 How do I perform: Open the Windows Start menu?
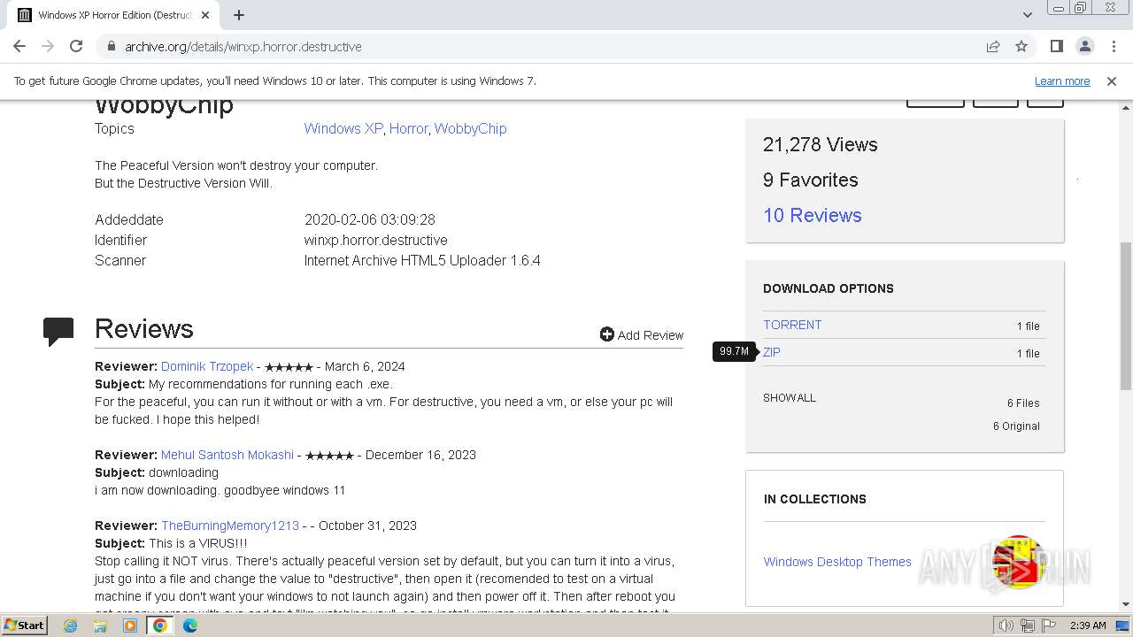pos(24,625)
